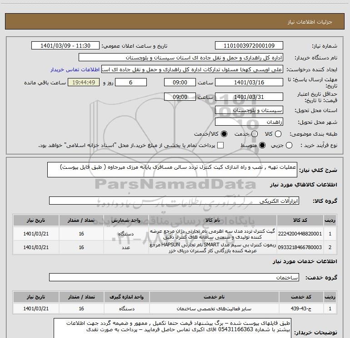Click the services table نام خدمت column header
This screenshot has width=350, height=338.
click(214, 297)
